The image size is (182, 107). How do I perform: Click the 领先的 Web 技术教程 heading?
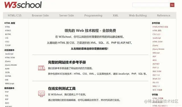tap(90, 31)
